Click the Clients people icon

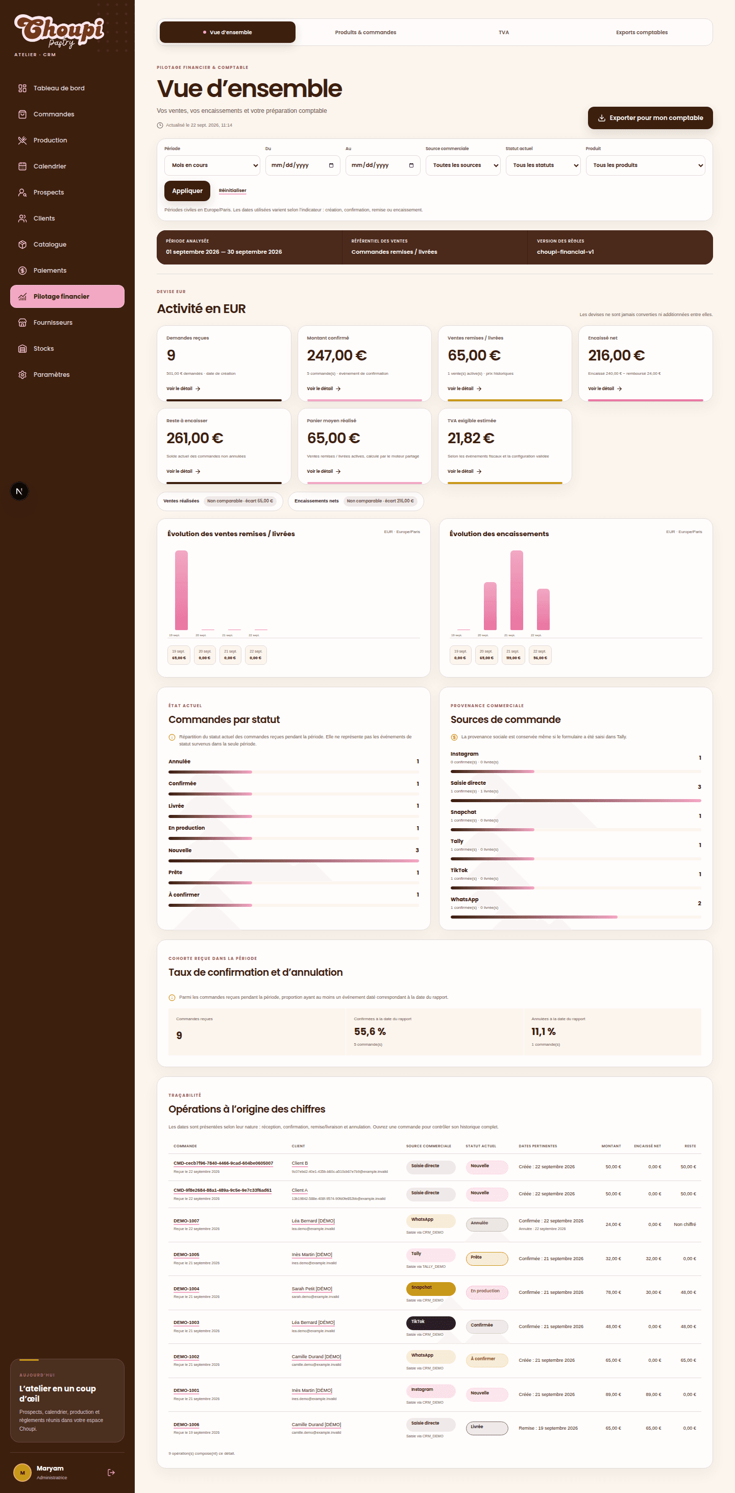point(22,219)
